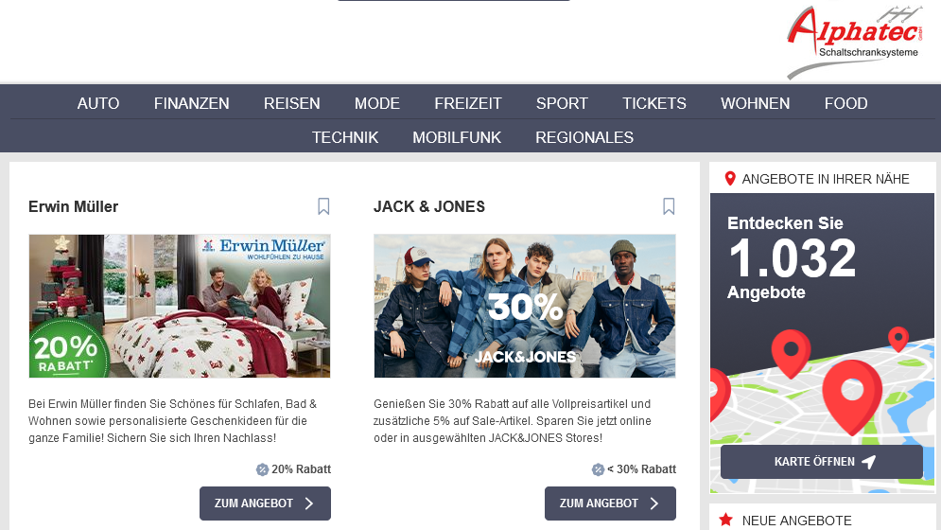Click the < 30% Rabatt discount badge icon
This screenshot has width=941, height=530.
598,469
